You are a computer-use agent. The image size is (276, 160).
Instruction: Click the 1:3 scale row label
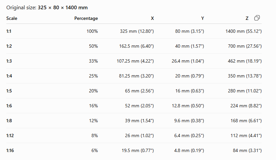pos(9,61)
